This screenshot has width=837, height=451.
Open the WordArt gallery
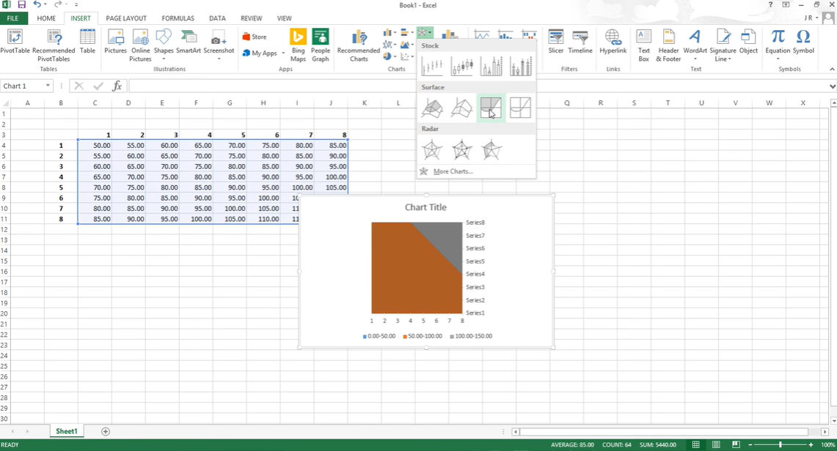pos(695,44)
